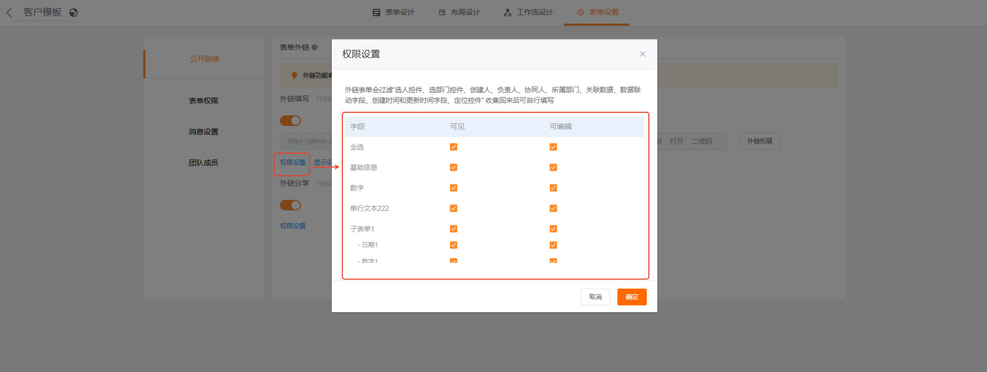This screenshot has height=372, width=987.
Task: Uncheck the 全选 visible checkbox
Action: coord(454,147)
